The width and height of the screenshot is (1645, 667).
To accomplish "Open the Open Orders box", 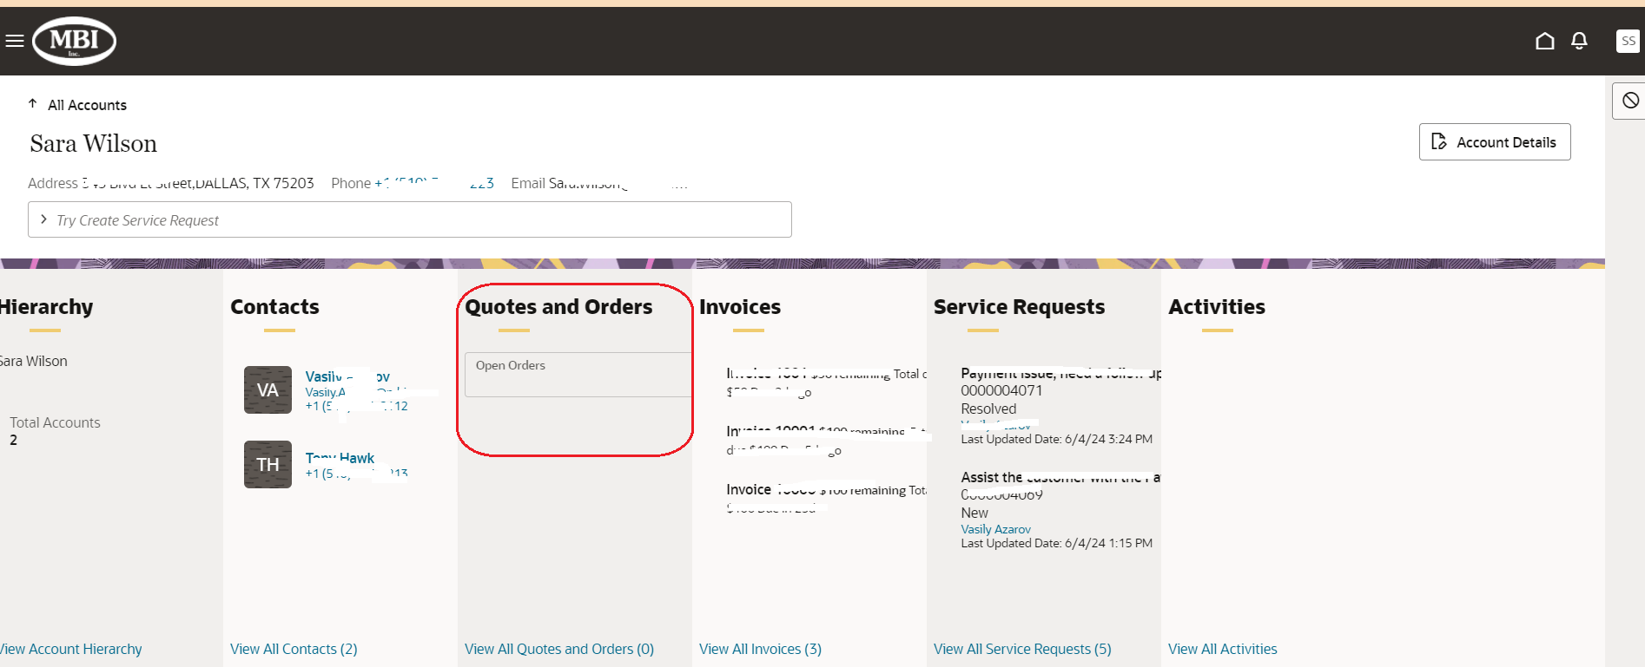I will (578, 375).
